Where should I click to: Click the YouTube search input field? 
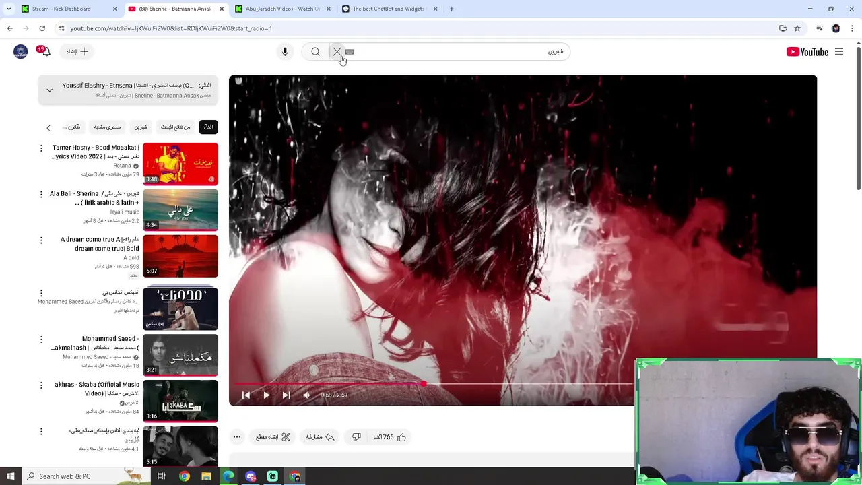point(458,52)
